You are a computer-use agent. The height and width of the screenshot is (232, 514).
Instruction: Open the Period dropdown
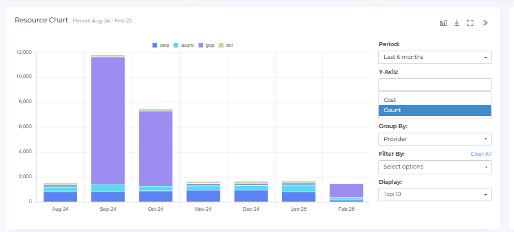tap(435, 57)
